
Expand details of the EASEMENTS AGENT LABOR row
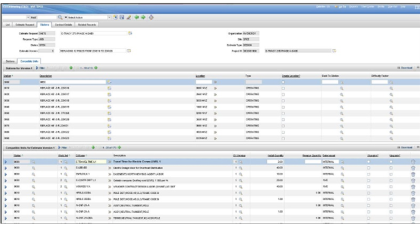click(6, 174)
